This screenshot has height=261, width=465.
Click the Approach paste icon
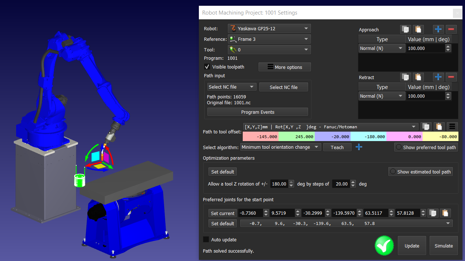(x=418, y=30)
